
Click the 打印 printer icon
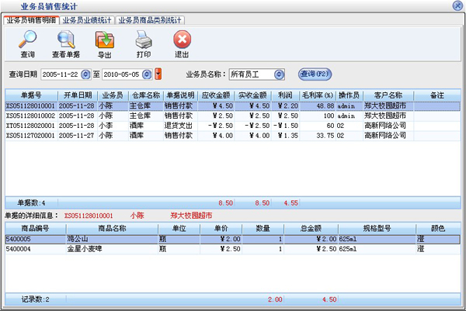144,40
